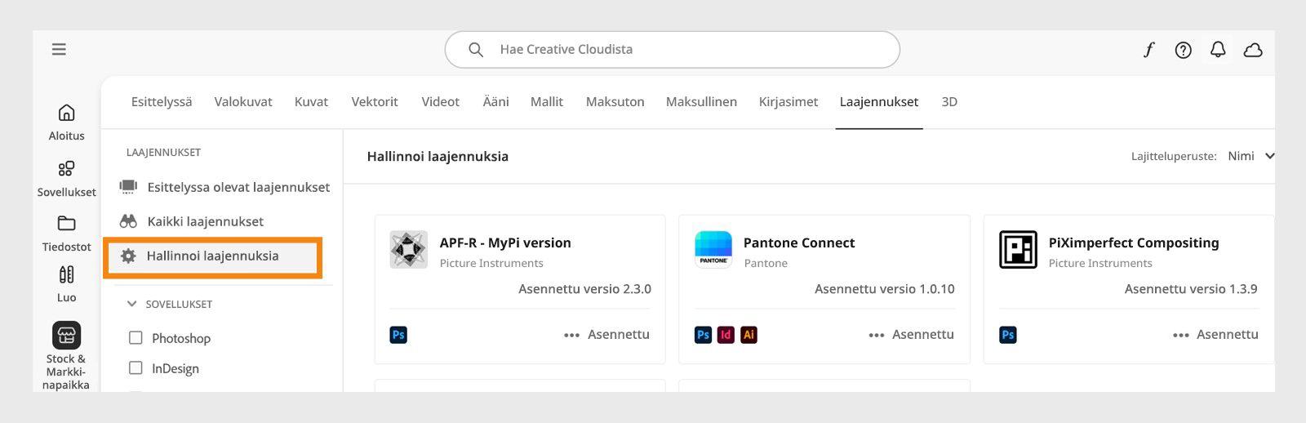The height and width of the screenshot is (423, 1306).
Task: Click Asennettu status on PiXimperfect card
Action: tap(1228, 335)
